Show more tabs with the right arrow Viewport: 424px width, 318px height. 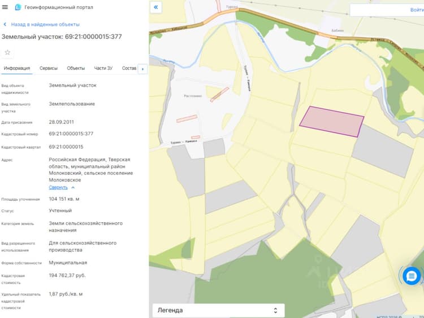143,69
